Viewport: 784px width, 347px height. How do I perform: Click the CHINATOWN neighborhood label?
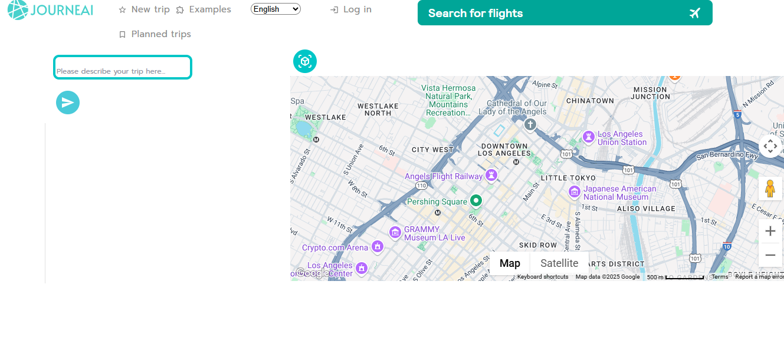click(590, 101)
